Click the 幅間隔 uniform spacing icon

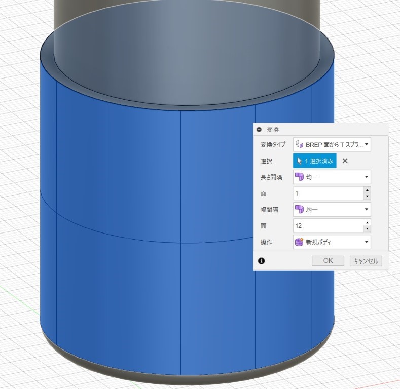[x=300, y=209]
